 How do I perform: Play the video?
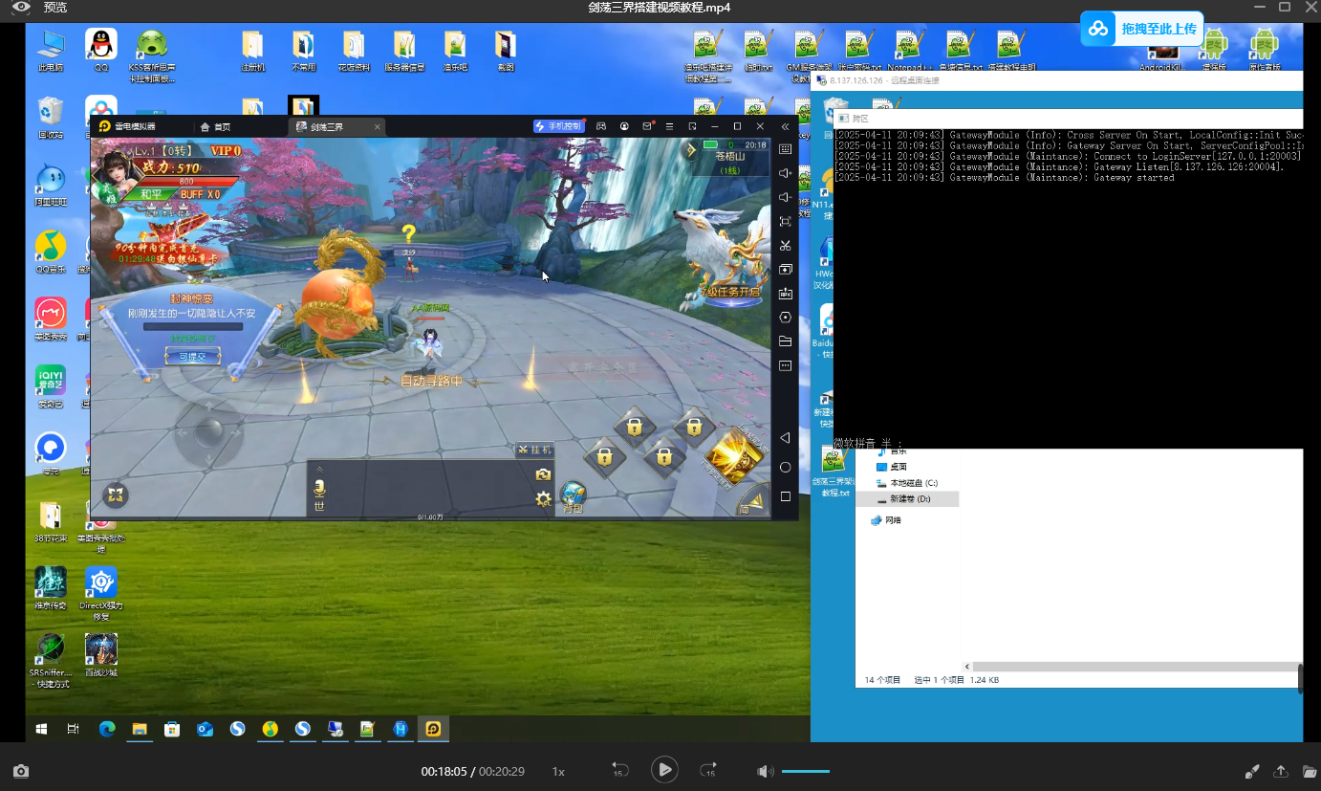tap(664, 769)
